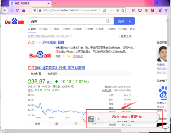The width and height of the screenshot is (171, 133).
Task: Open the 百度一下,你就知道 result link
Action: pyautogui.click(x=42, y=42)
